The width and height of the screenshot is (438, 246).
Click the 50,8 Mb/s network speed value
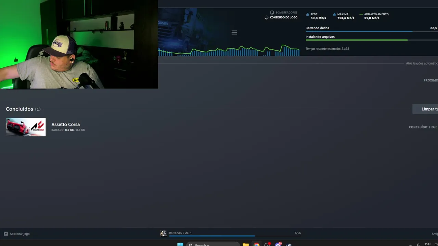point(318,18)
